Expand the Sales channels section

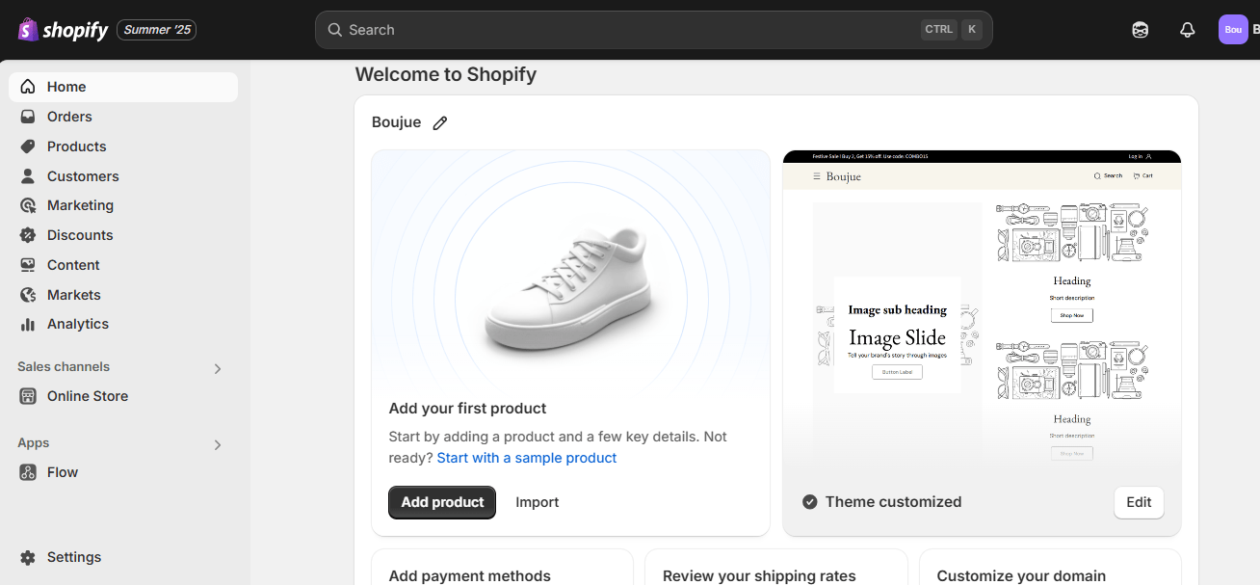tap(217, 368)
